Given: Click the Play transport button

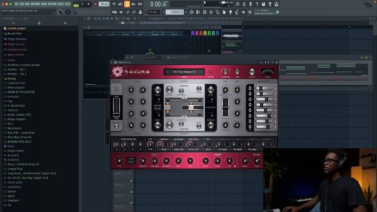Looking at the screenshot, I should pyautogui.click(x=82, y=4).
